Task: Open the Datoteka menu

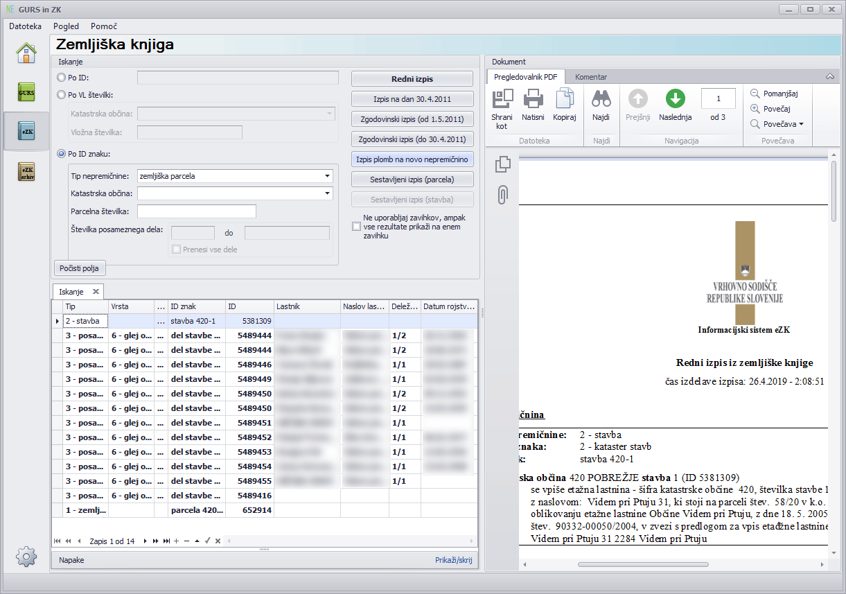Action: click(25, 26)
